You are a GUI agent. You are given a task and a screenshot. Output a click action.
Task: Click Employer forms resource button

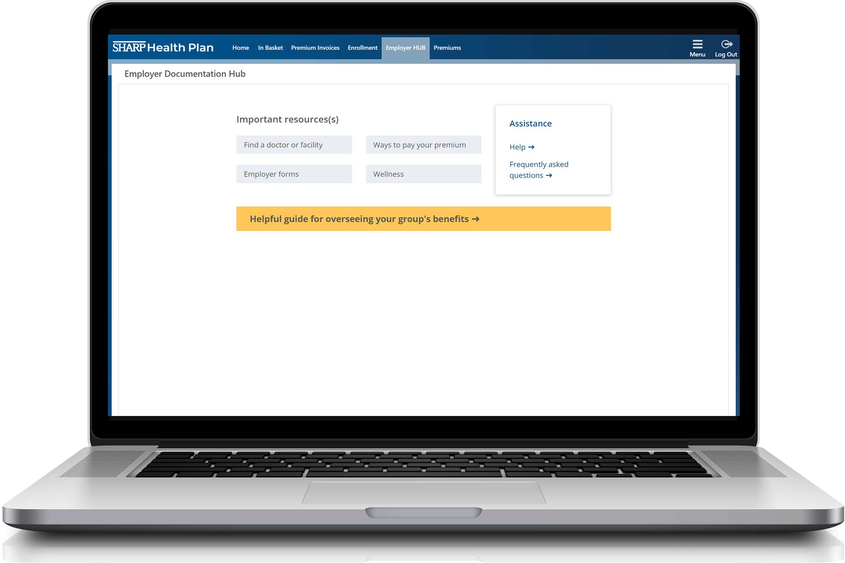click(x=293, y=173)
